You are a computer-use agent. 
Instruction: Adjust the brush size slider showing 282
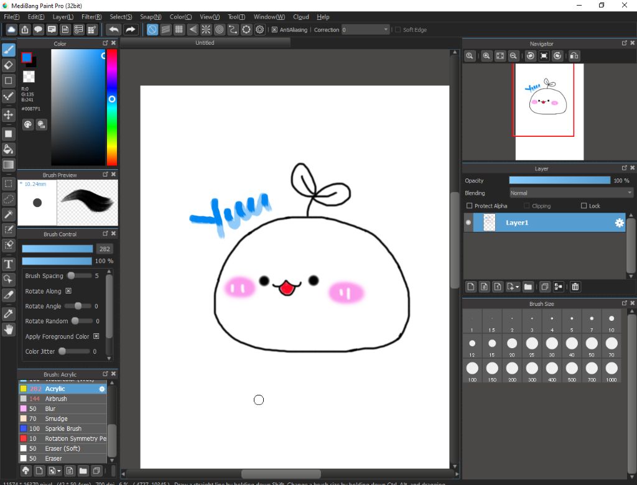(x=57, y=249)
